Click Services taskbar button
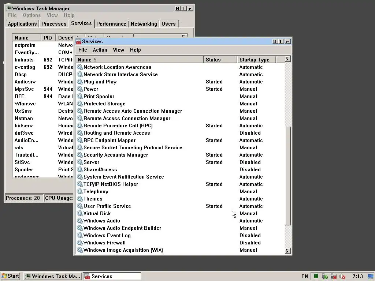The image size is (375, 281). (112, 276)
